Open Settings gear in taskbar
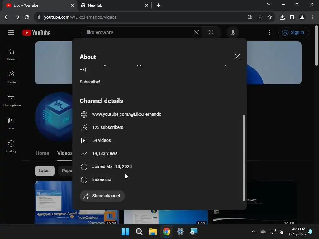This screenshot has height=239, width=319. (x=180, y=232)
